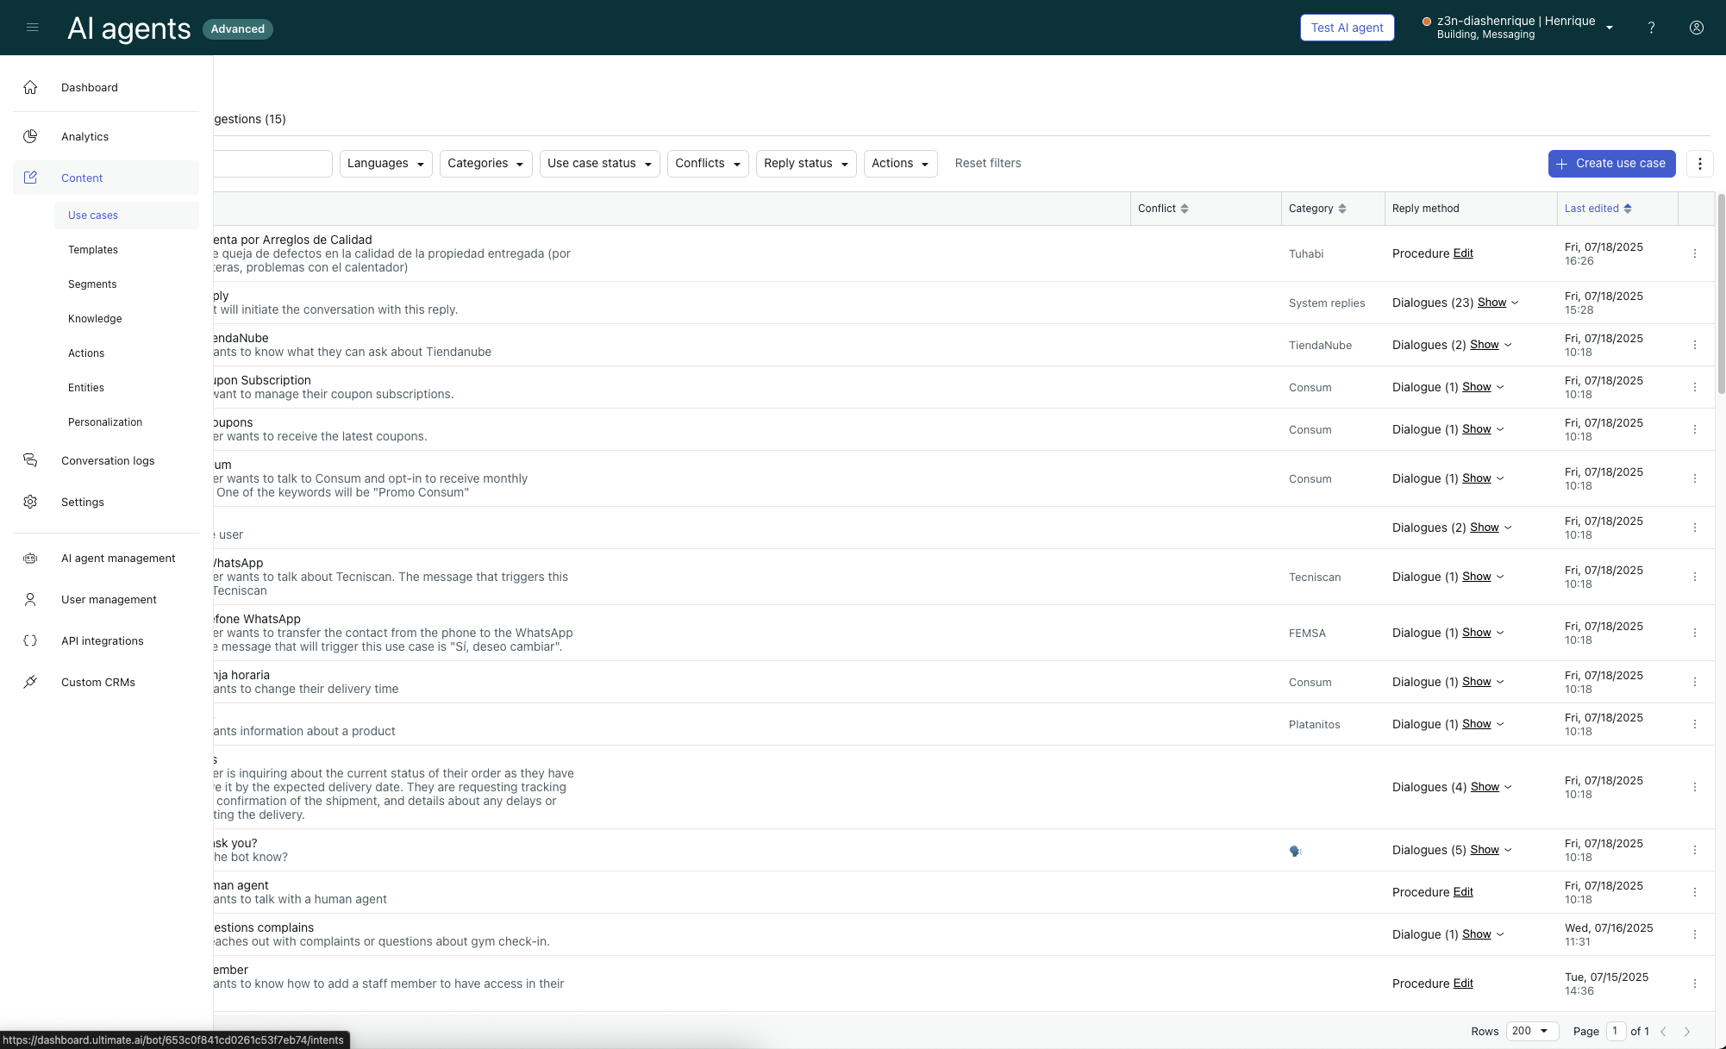Click the Custom CRMs plug icon

tap(30, 683)
